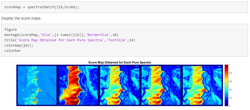The height and width of the screenshot is (110, 250).
Task: Click the first score map on the left
Action: tap(37, 85)
